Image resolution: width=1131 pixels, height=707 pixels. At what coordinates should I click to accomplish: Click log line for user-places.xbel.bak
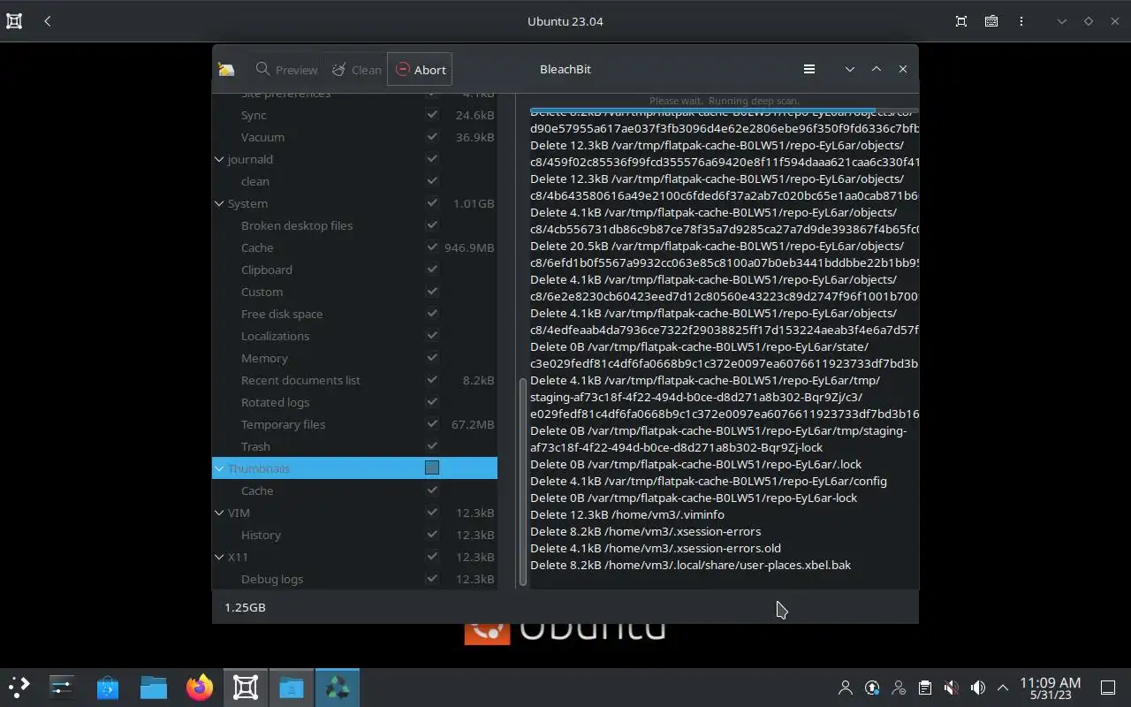coord(691,565)
